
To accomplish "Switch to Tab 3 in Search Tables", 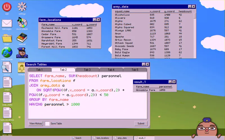I will [87, 70].
